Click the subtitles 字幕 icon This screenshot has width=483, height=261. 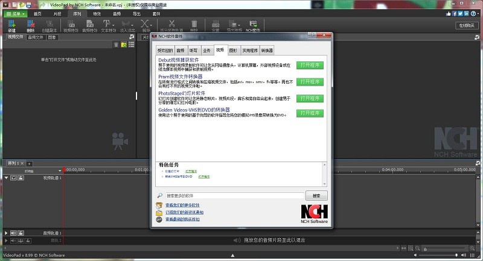pyautogui.click(x=216, y=24)
